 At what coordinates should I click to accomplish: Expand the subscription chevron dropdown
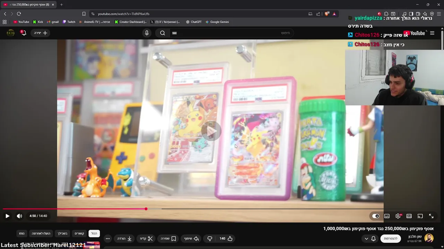tap(366, 239)
